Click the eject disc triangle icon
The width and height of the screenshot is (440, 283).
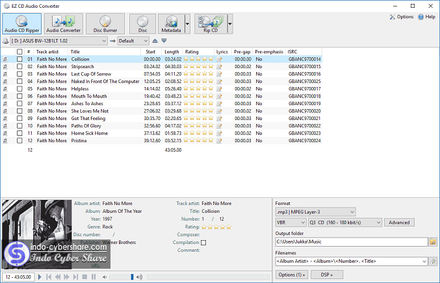[155, 41]
